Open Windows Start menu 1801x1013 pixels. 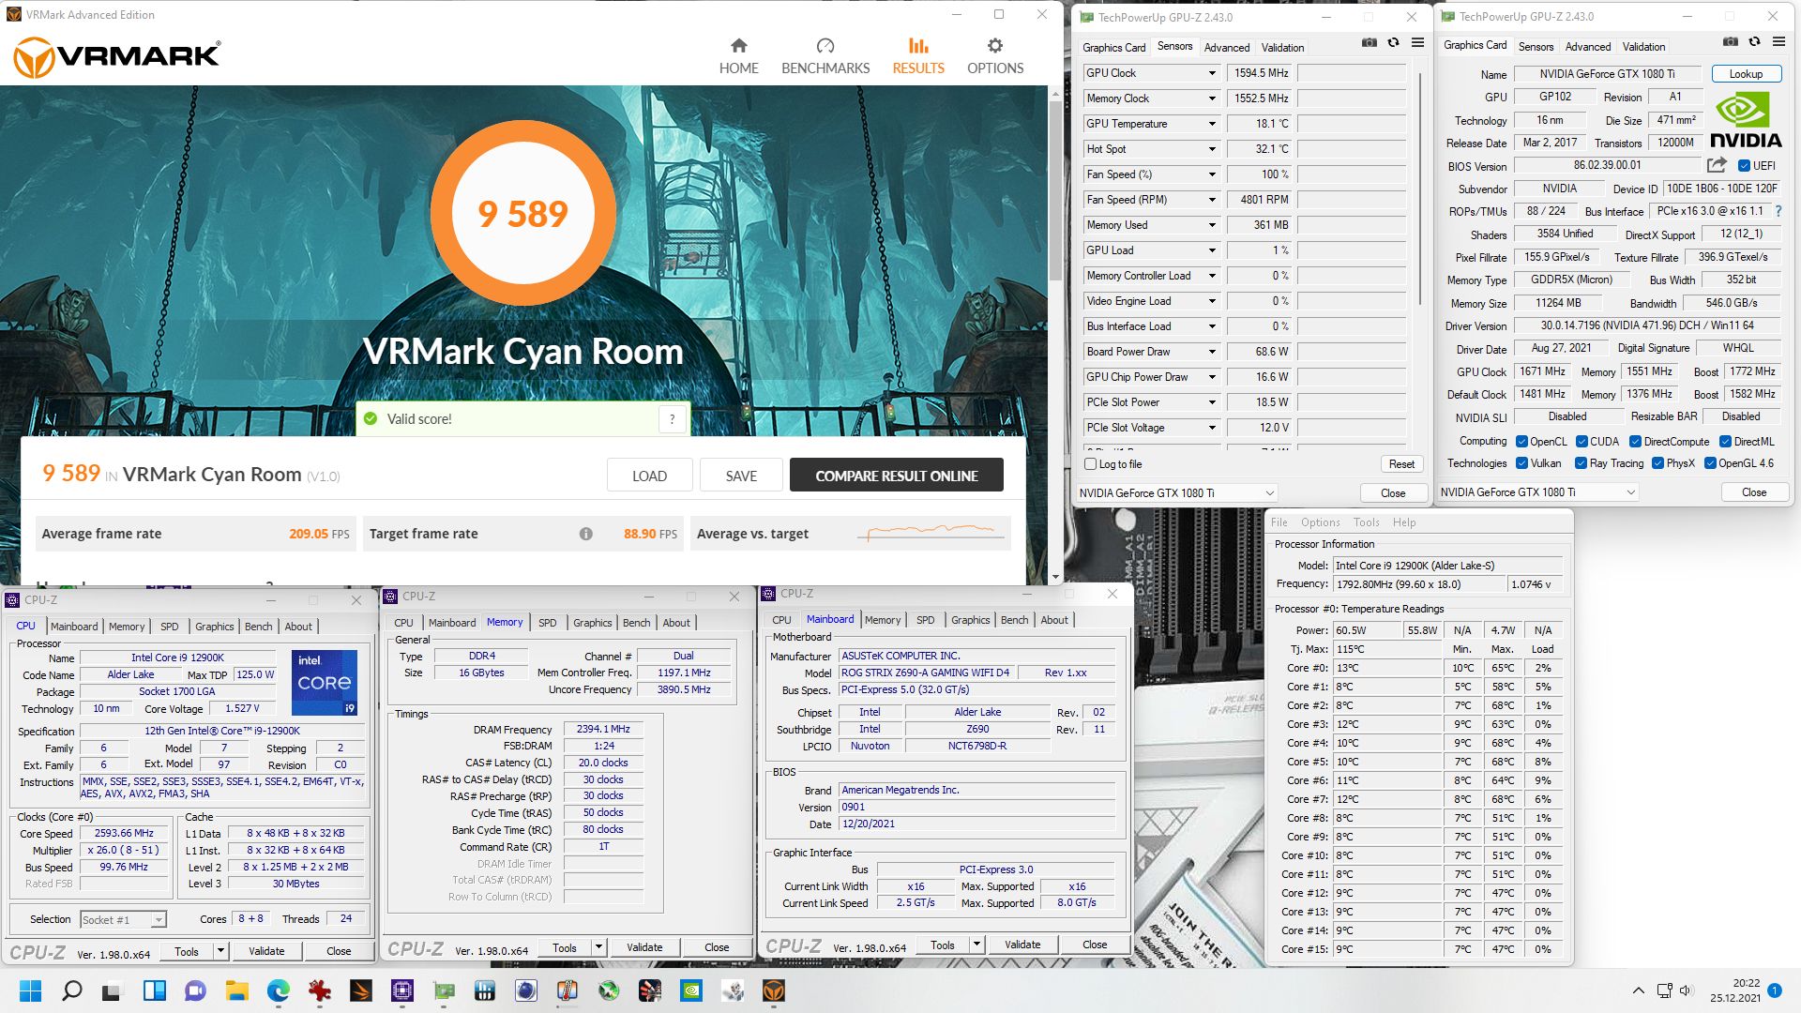point(30,990)
